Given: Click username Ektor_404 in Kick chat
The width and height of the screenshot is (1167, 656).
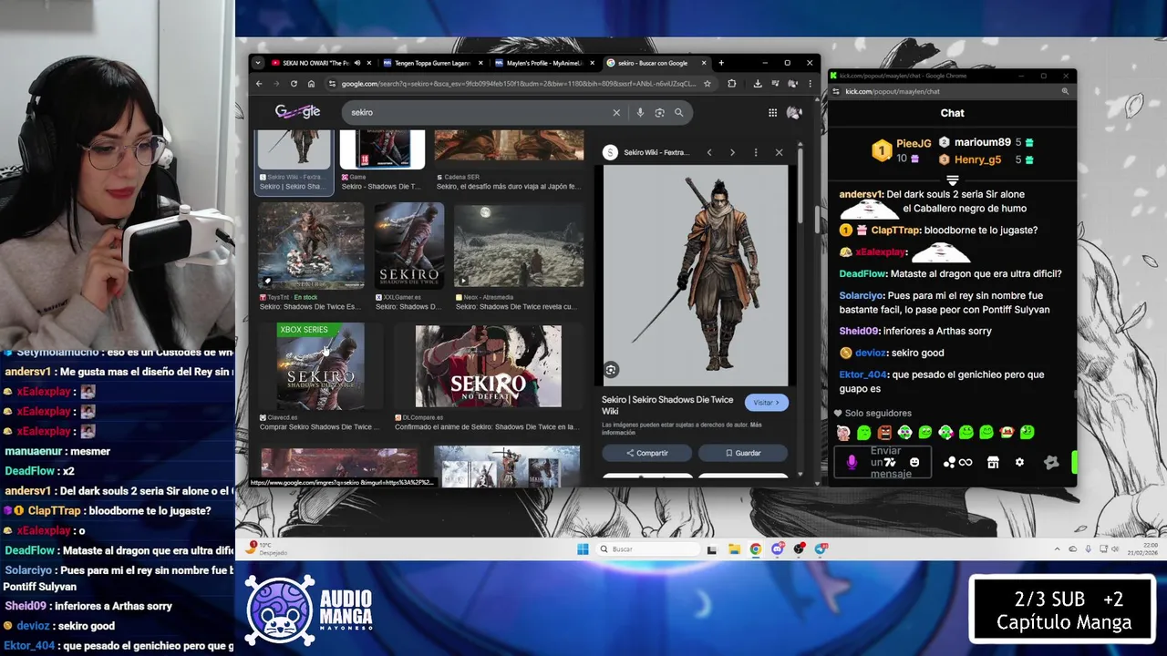Looking at the screenshot, I should coord(862,374).
